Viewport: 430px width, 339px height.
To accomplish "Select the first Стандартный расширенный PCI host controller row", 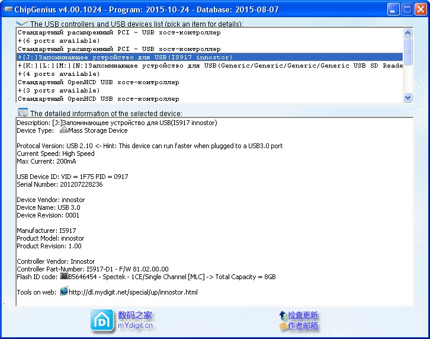I will 210,33.
